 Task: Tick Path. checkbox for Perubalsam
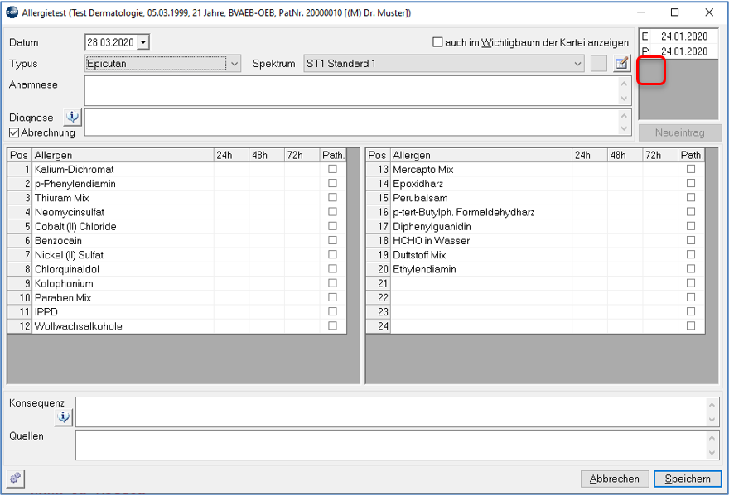pos(691,198)
